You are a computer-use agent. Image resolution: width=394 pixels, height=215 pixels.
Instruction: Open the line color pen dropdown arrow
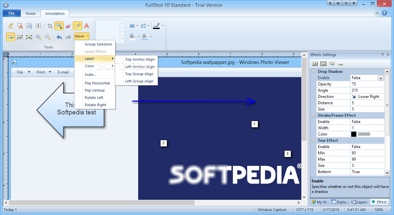163,25
